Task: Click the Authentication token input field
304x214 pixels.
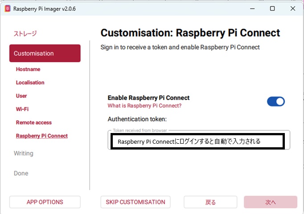Action: click(x=198, y=141)
